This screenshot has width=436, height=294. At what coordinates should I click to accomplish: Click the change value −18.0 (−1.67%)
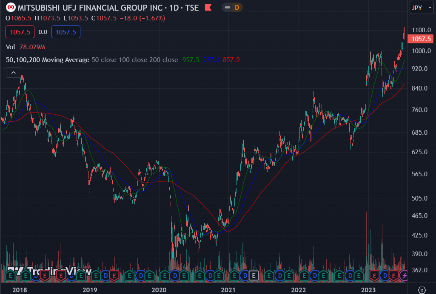pos(142,18)
